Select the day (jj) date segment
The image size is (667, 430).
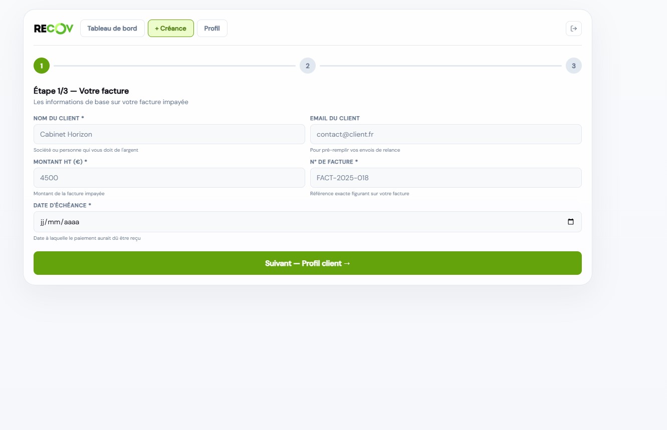[43, 222]
